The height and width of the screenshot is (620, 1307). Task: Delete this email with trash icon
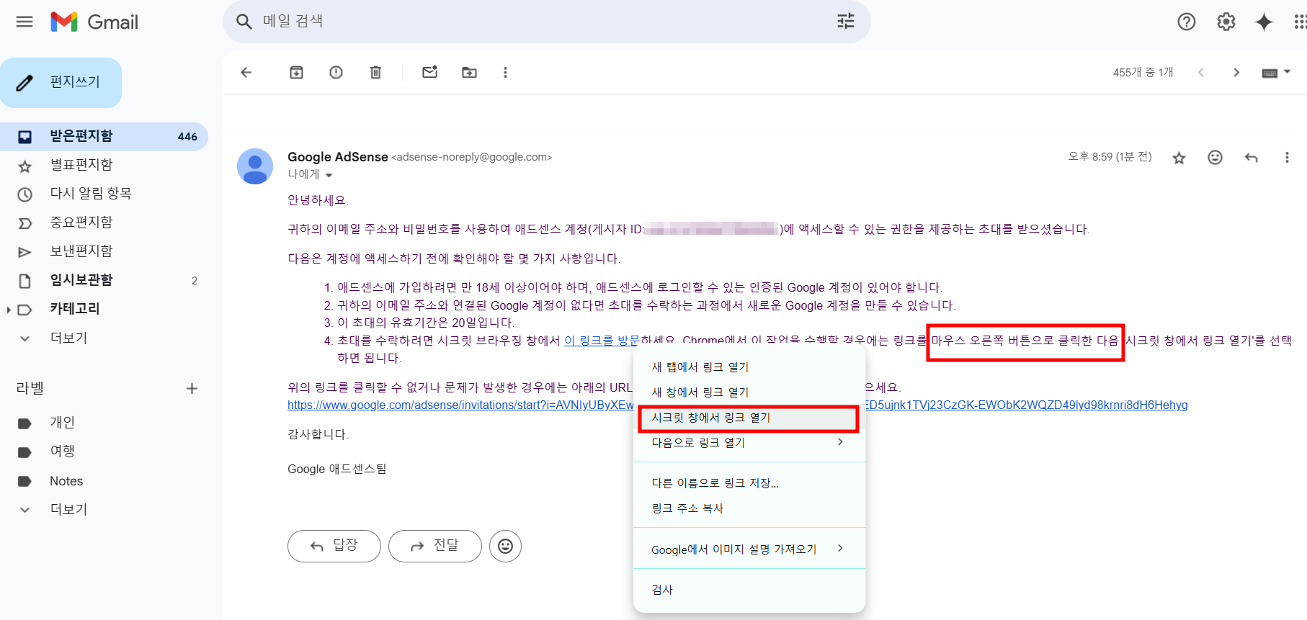(x=375, y=72)
